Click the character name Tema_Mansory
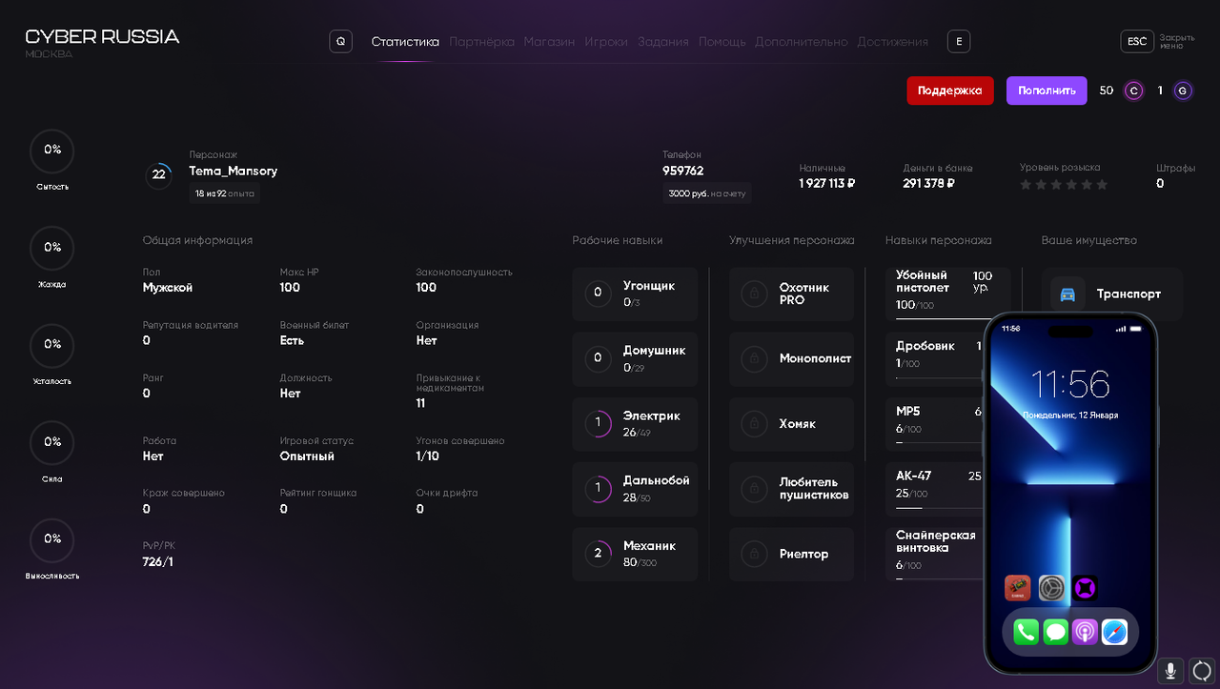The width and height of the screenshot is (1220, 689). [234, 171]
